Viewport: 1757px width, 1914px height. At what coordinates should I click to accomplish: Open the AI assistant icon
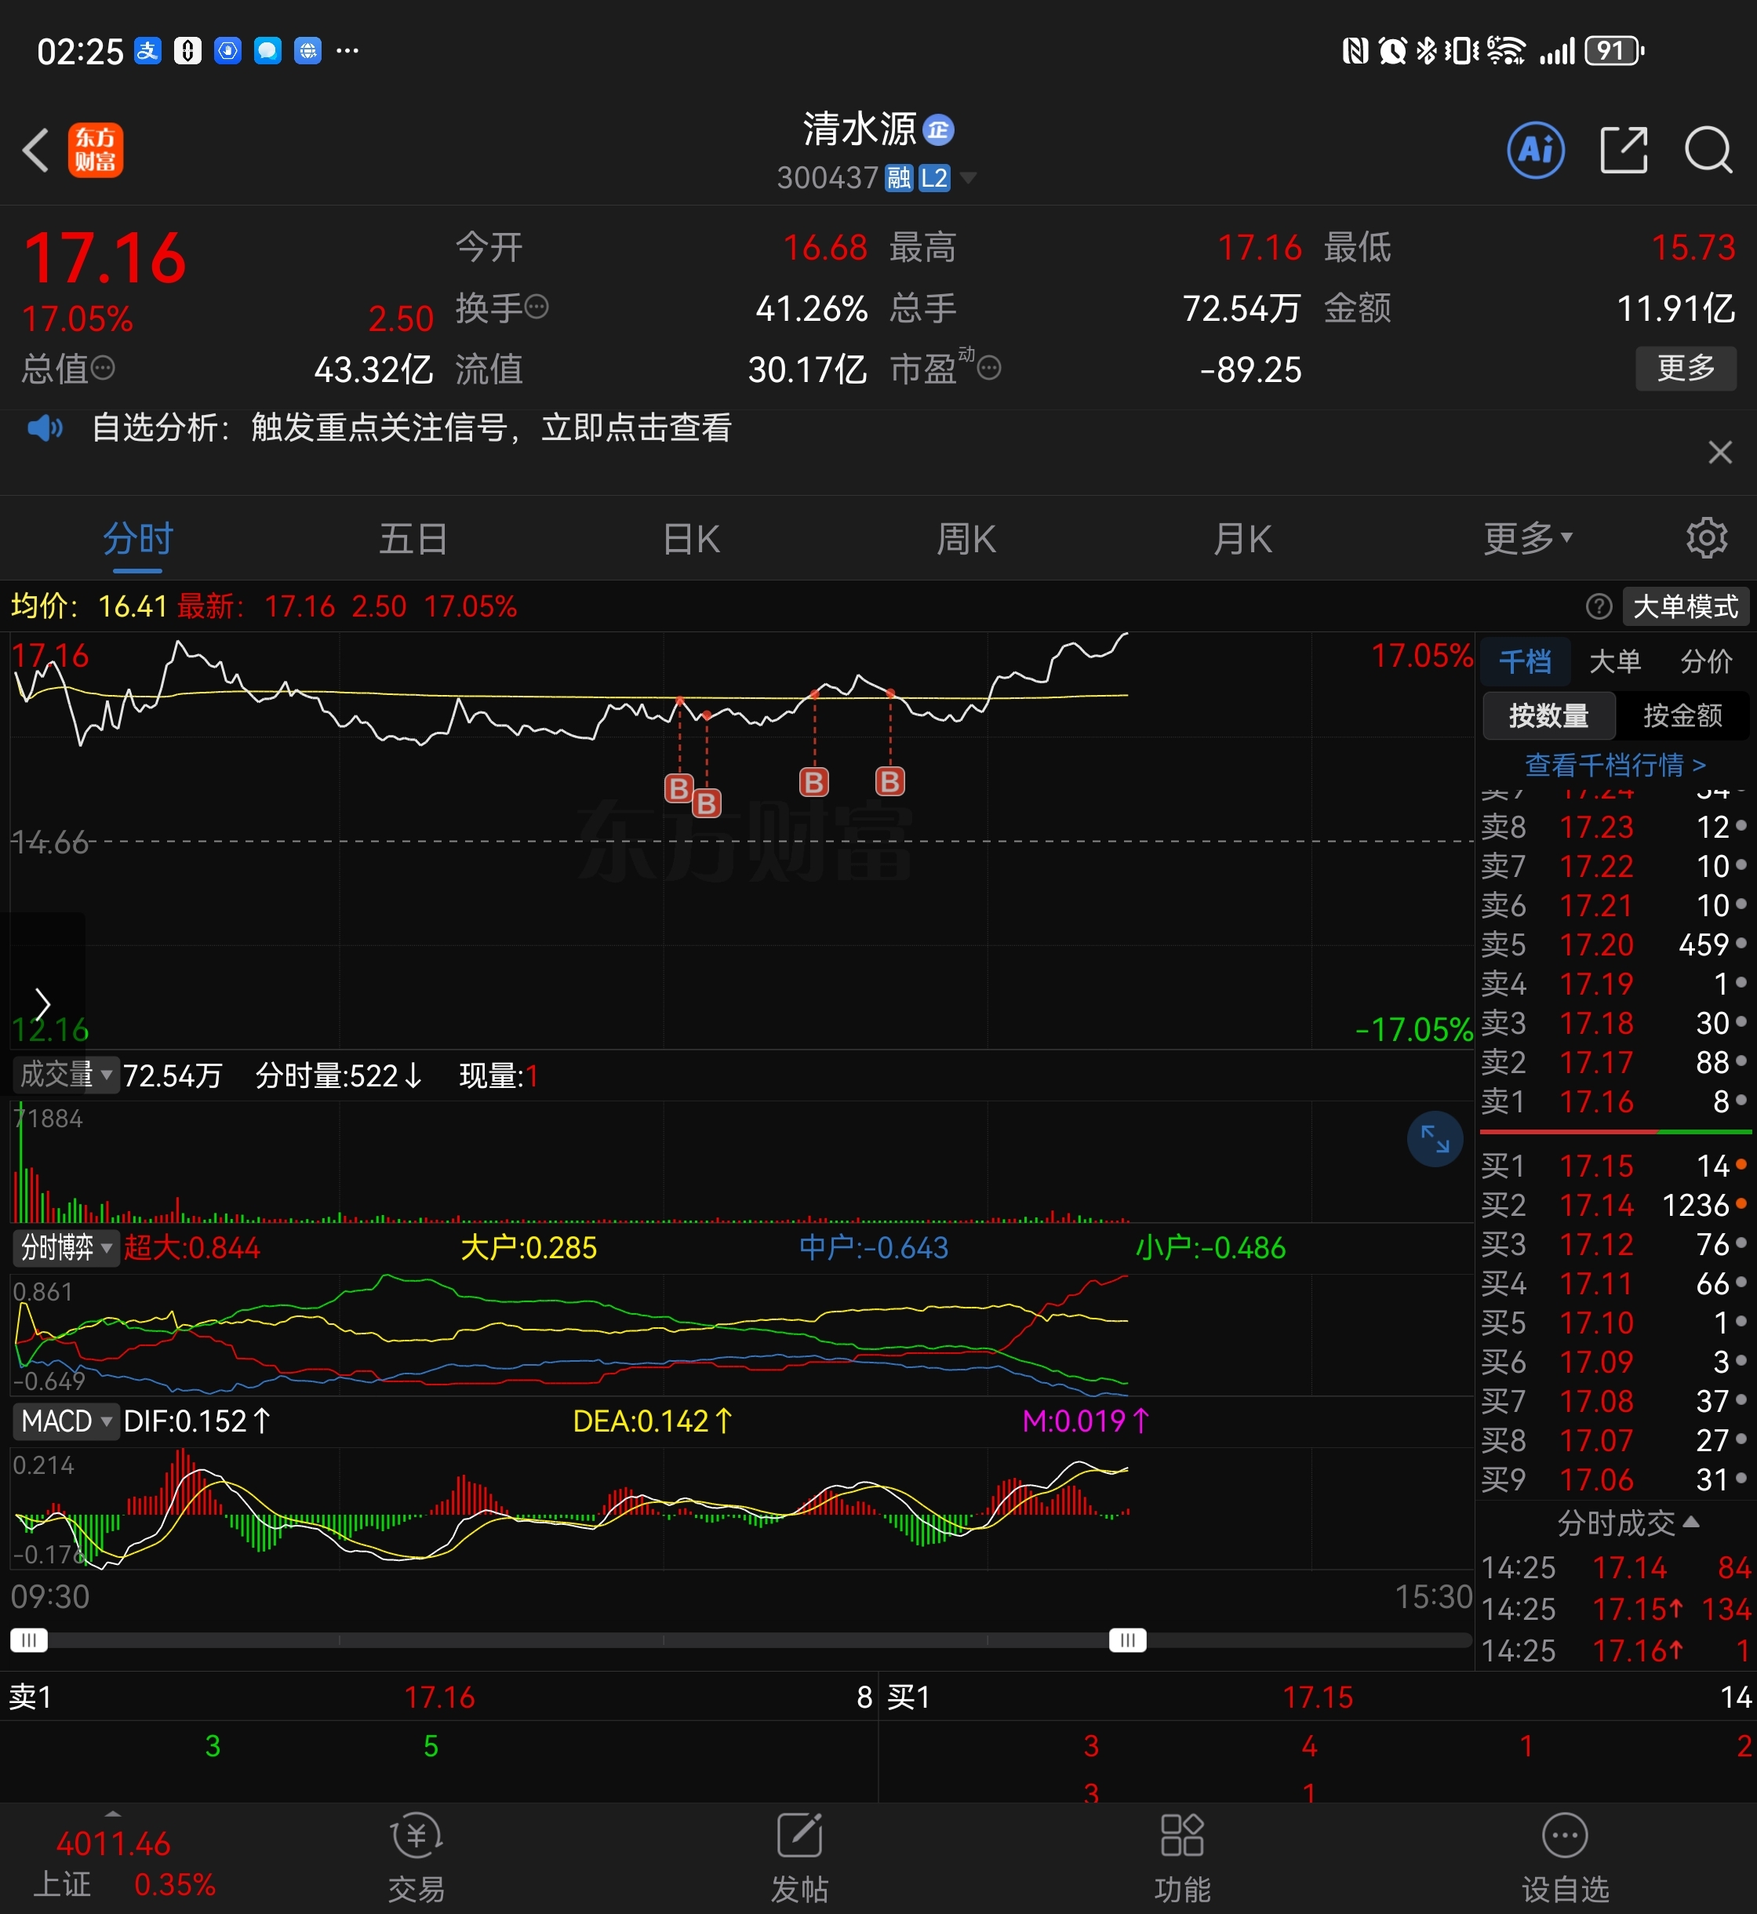1536,151
